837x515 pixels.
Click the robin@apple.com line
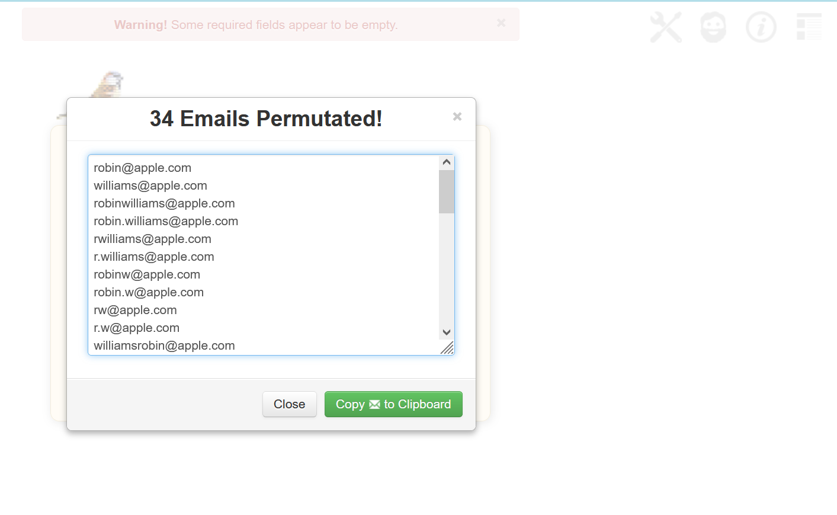(x=143, y=168)
